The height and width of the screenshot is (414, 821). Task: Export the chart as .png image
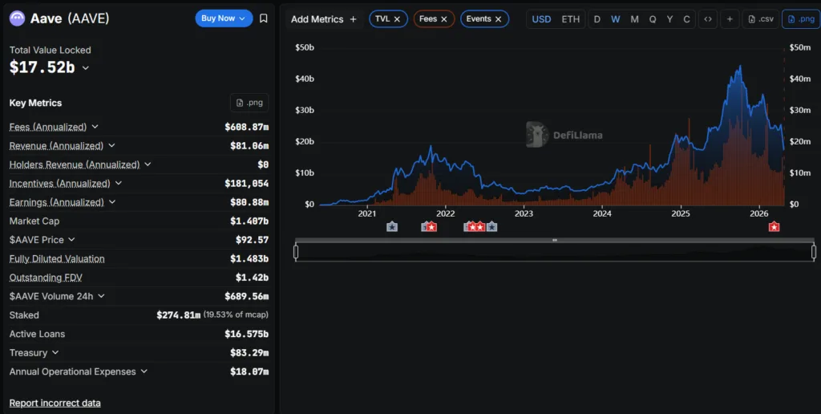point(801,19)
